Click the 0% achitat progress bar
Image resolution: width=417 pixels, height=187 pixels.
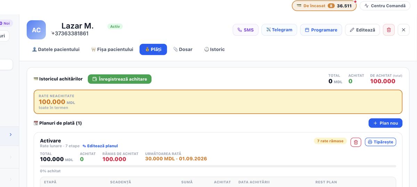pyautogui.click(x=218, y=166)
